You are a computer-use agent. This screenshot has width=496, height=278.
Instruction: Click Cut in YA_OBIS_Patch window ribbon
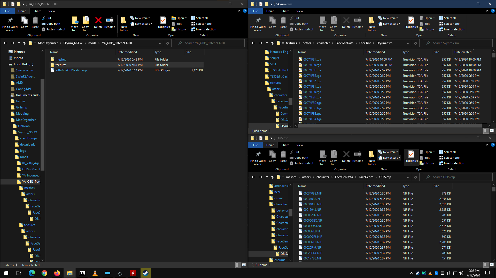coord(47,18)
